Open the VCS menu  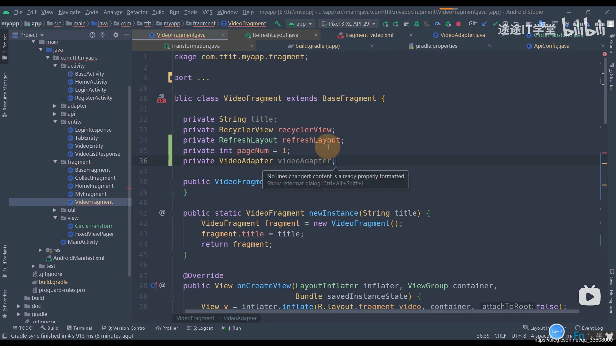[207, 12]
